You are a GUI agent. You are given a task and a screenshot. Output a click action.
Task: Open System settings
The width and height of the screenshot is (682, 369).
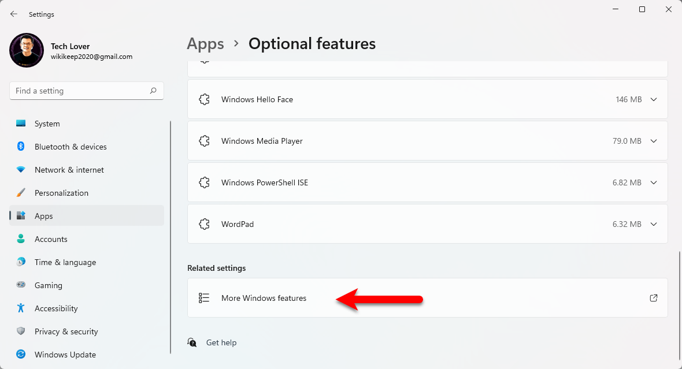(87, 124)
